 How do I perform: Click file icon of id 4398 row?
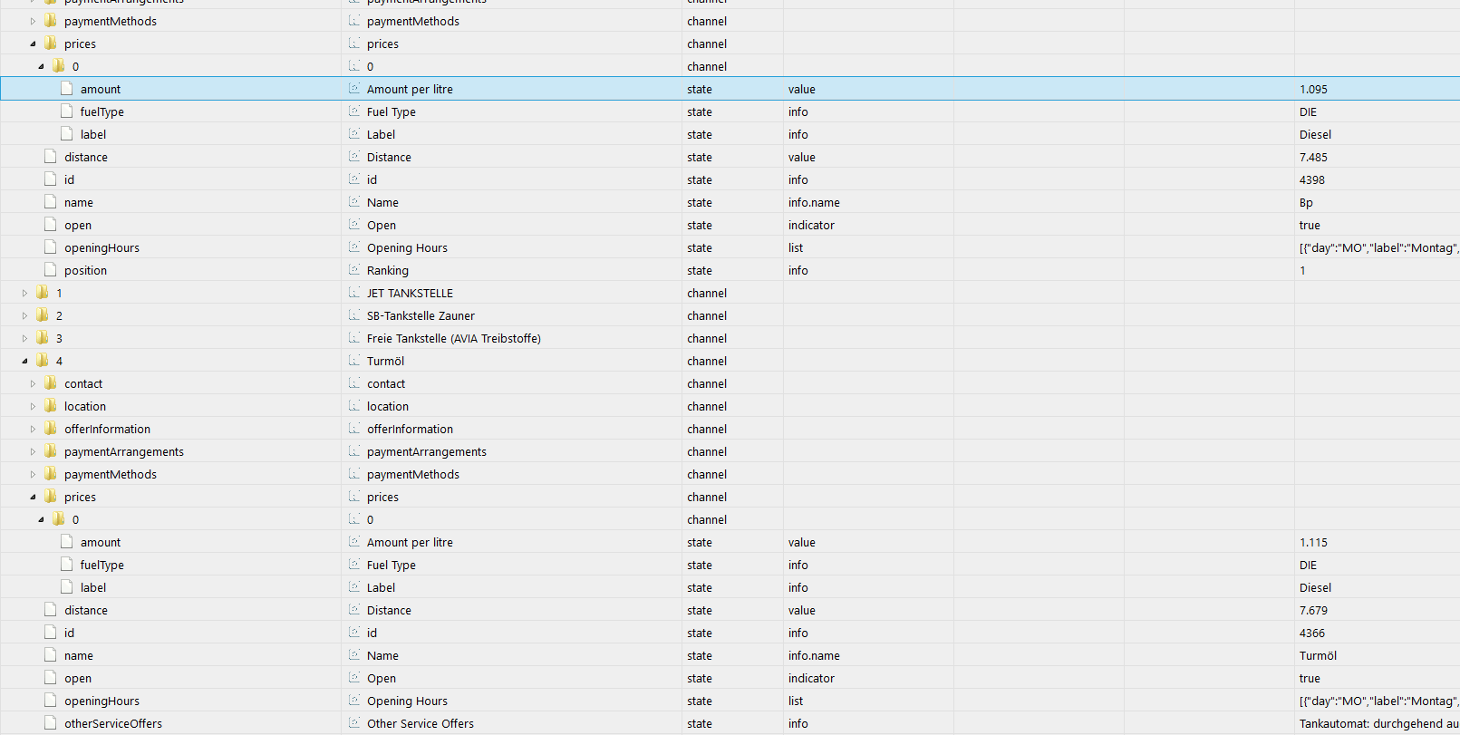[x=51, y=179]
